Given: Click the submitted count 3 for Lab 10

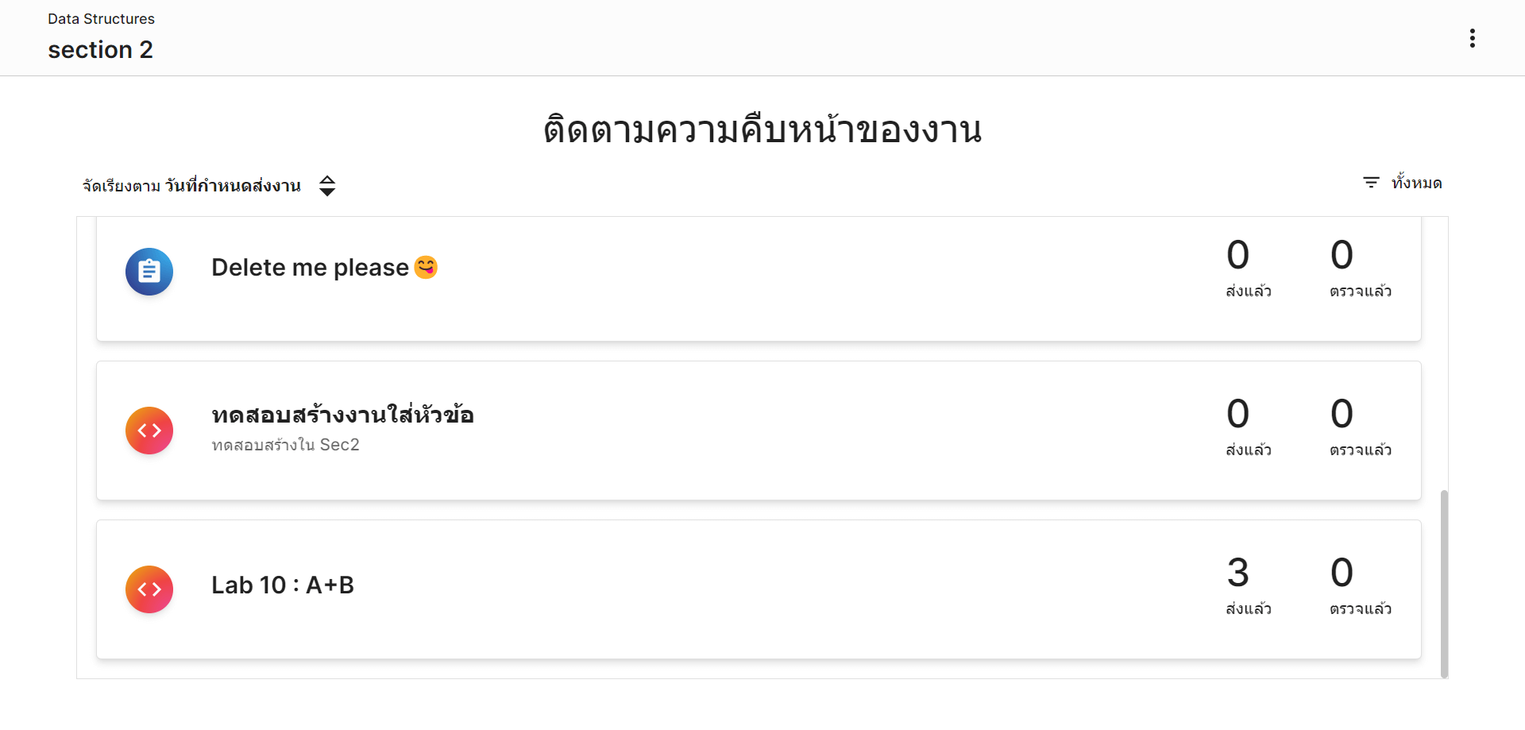Looking at the screenshot, I should [x=1237, y=573].
